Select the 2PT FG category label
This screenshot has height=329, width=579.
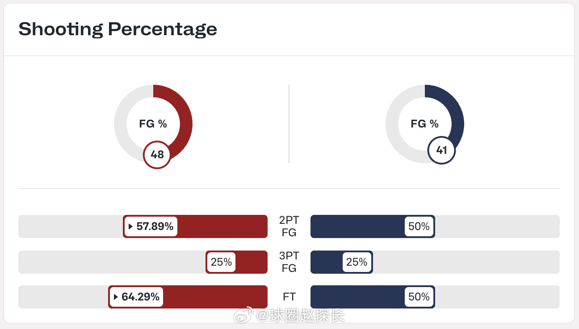click(289, 226)
